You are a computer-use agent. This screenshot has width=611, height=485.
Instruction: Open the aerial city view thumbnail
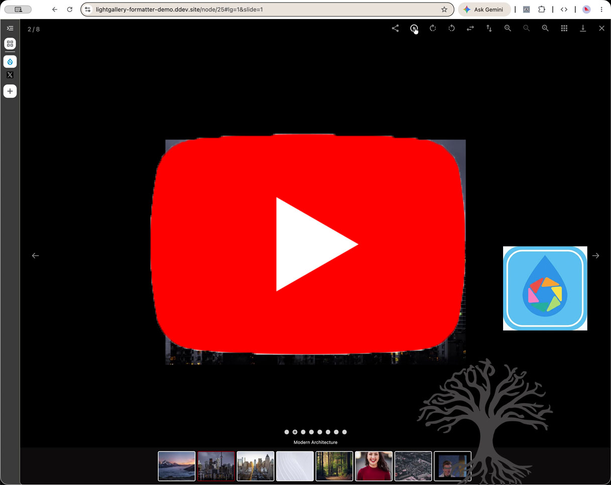(413, 466)
